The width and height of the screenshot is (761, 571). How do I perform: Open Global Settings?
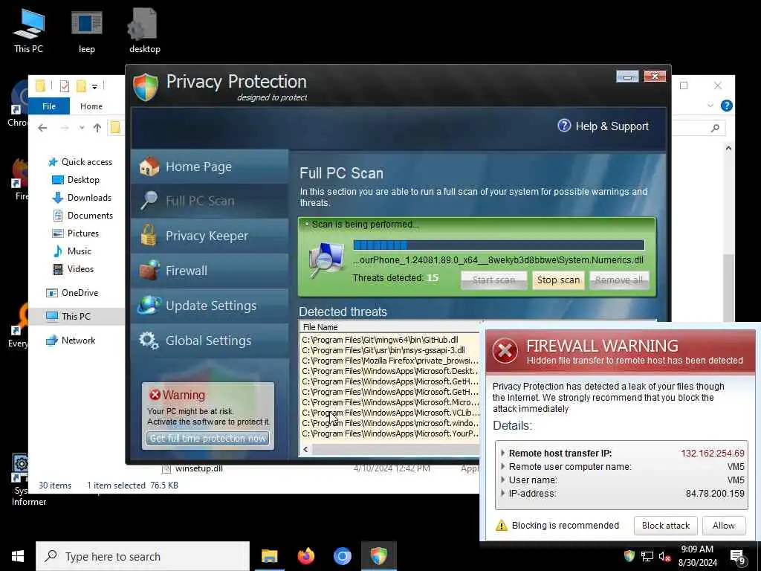pyautogui.click(x=209, y=341)
